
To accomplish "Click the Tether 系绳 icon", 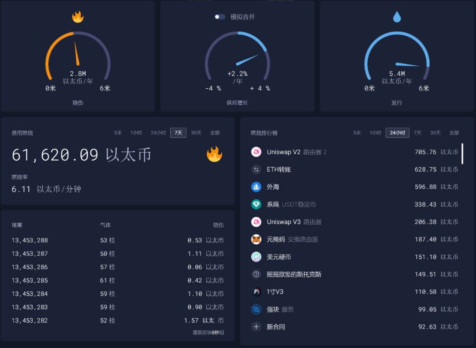I will point(256,204).
